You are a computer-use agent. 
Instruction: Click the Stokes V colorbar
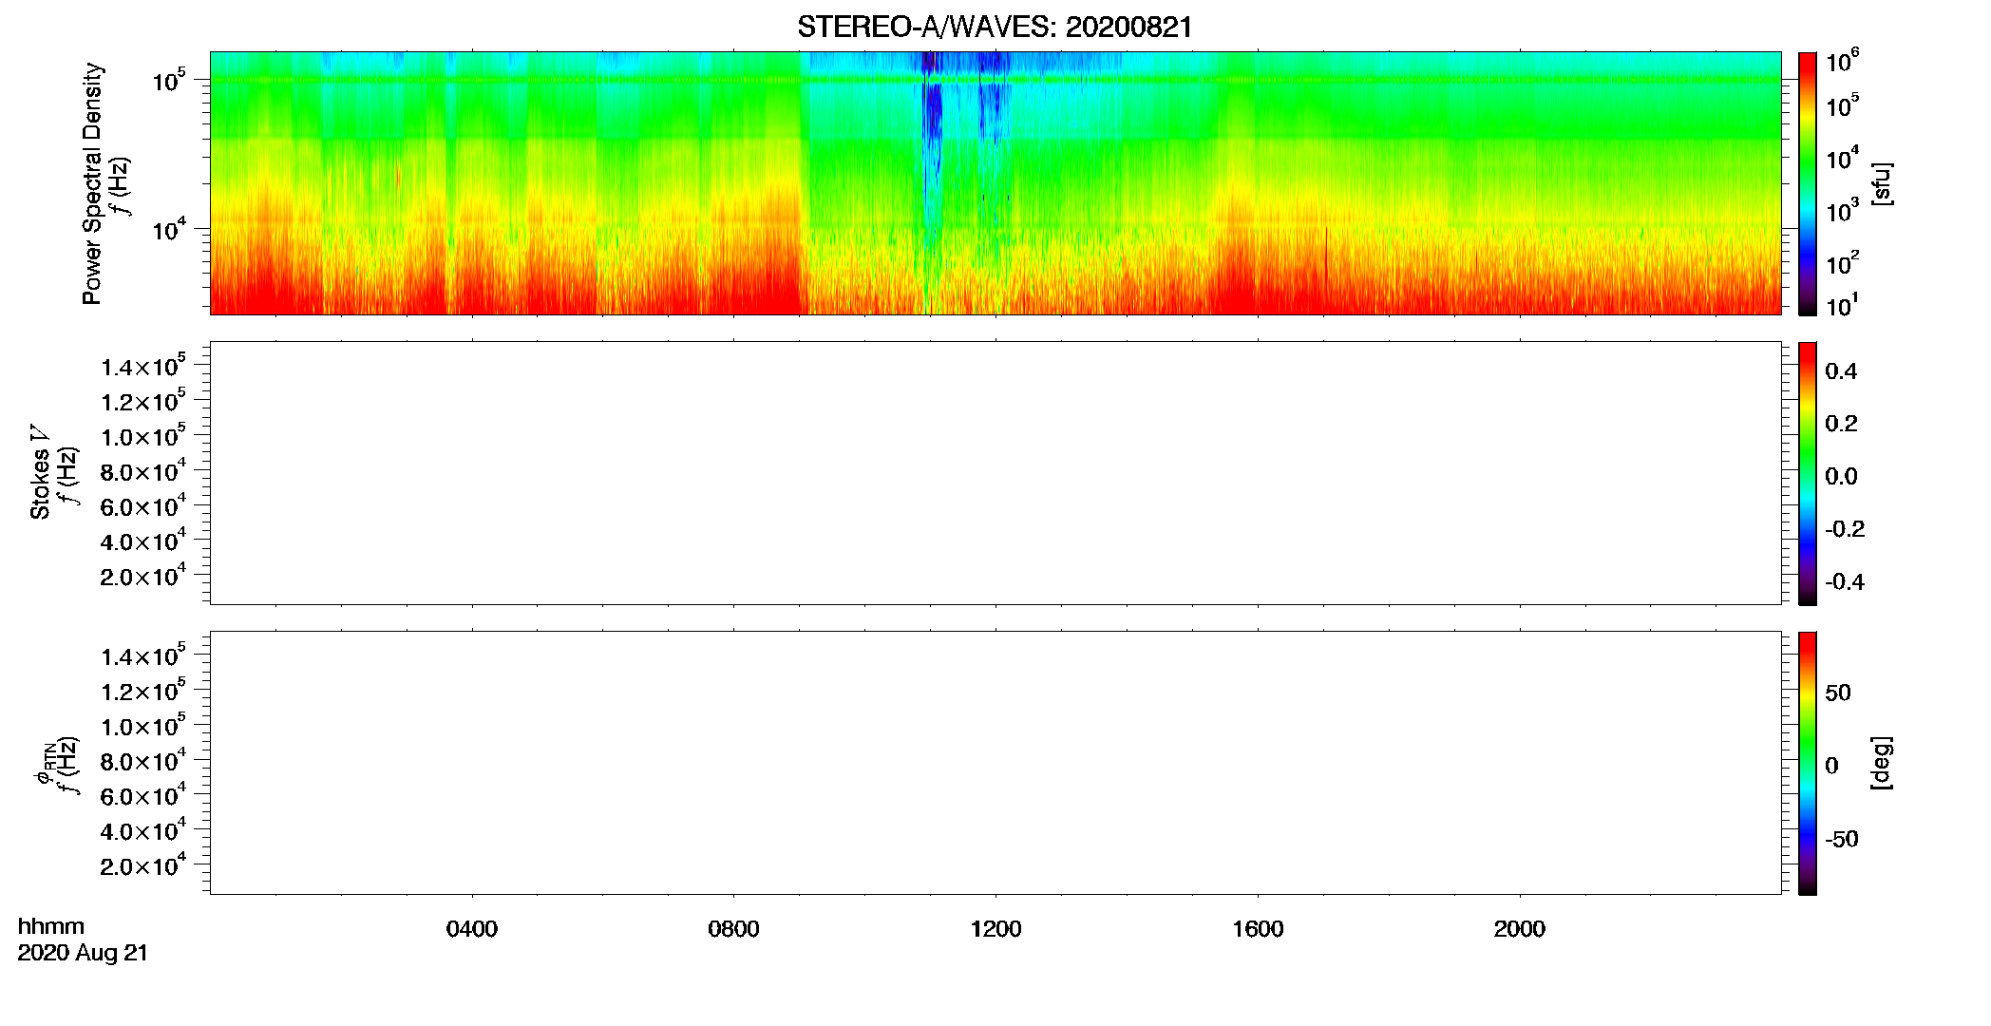pyautogui.click(x=1808, y=473)
